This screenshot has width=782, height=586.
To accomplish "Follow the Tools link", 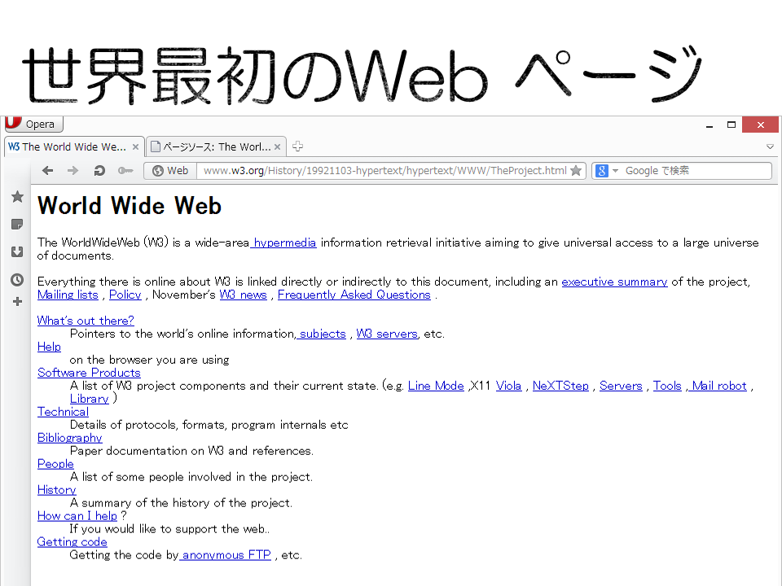I will pyautogui.click(x=667, y=386).
